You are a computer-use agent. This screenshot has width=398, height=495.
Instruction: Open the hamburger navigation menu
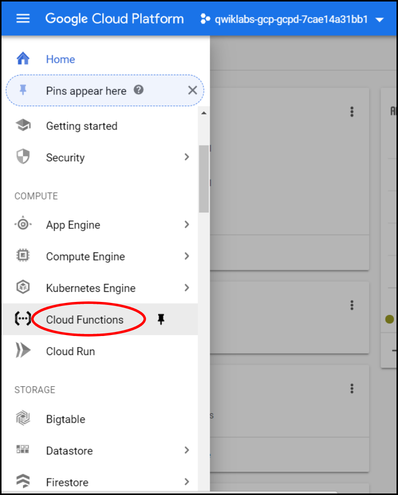pyautogui.click(x=23, y=19)
